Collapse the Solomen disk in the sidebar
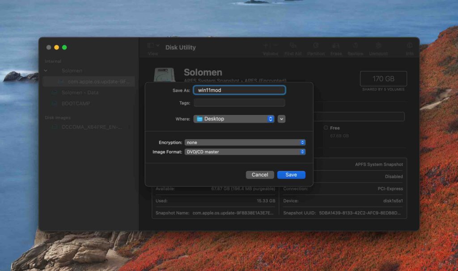The height and width of the screenshot is (271, 458). [x=46, y=71]
